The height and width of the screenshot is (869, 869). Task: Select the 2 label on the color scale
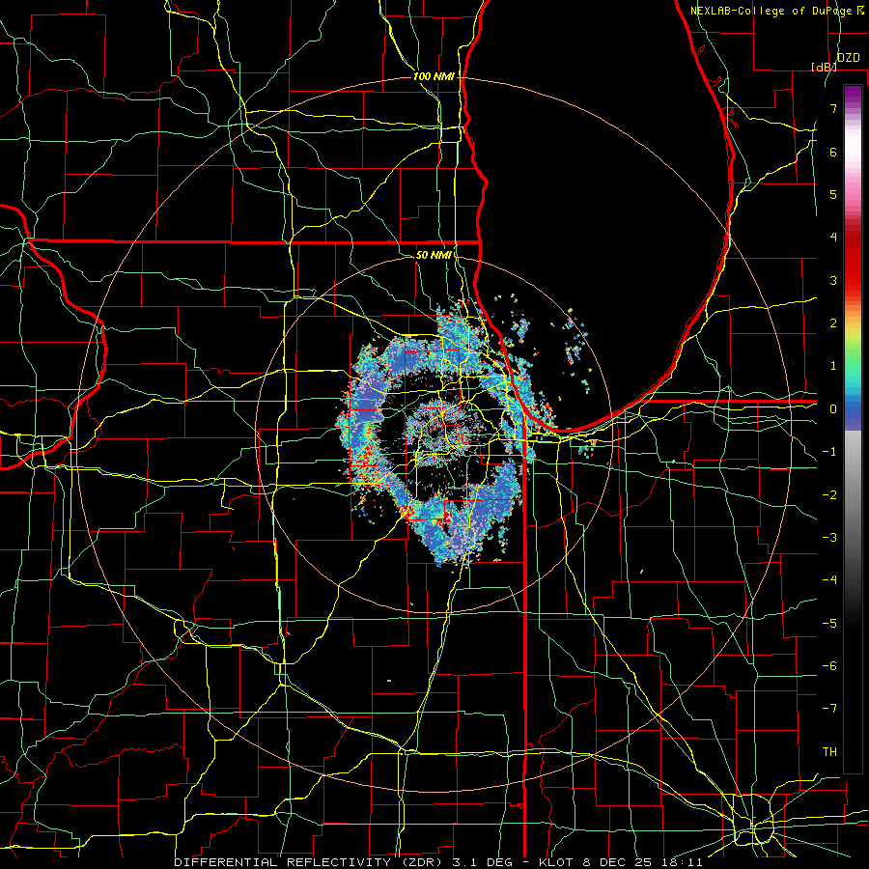pos(833,323)
